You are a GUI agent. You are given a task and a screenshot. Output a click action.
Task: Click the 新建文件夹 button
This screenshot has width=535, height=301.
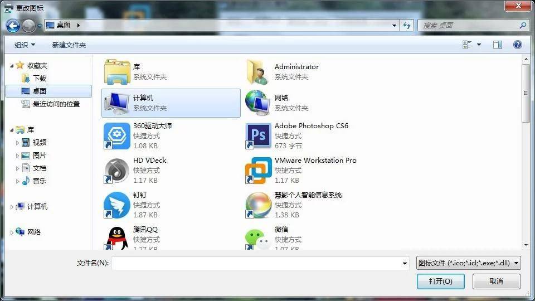69,45
